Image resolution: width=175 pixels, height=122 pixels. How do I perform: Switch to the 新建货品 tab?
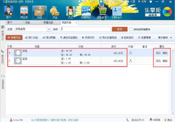click(51, 23)
